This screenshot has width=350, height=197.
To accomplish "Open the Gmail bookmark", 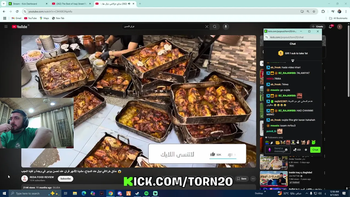I will click(x=16, y=18).
